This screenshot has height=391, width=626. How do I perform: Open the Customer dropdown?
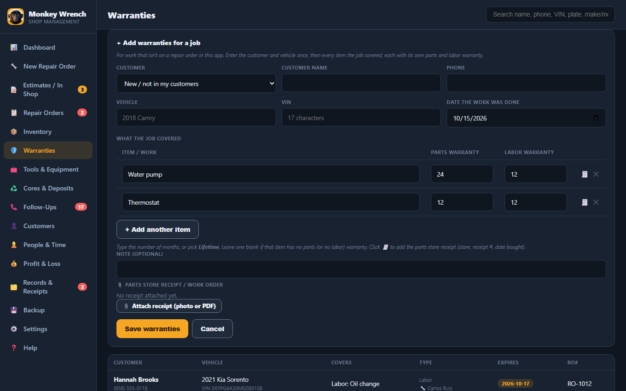click(196, 83)
